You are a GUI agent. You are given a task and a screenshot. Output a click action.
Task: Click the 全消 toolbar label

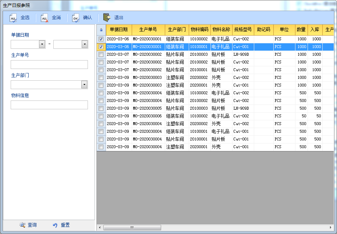pos(56,18)
